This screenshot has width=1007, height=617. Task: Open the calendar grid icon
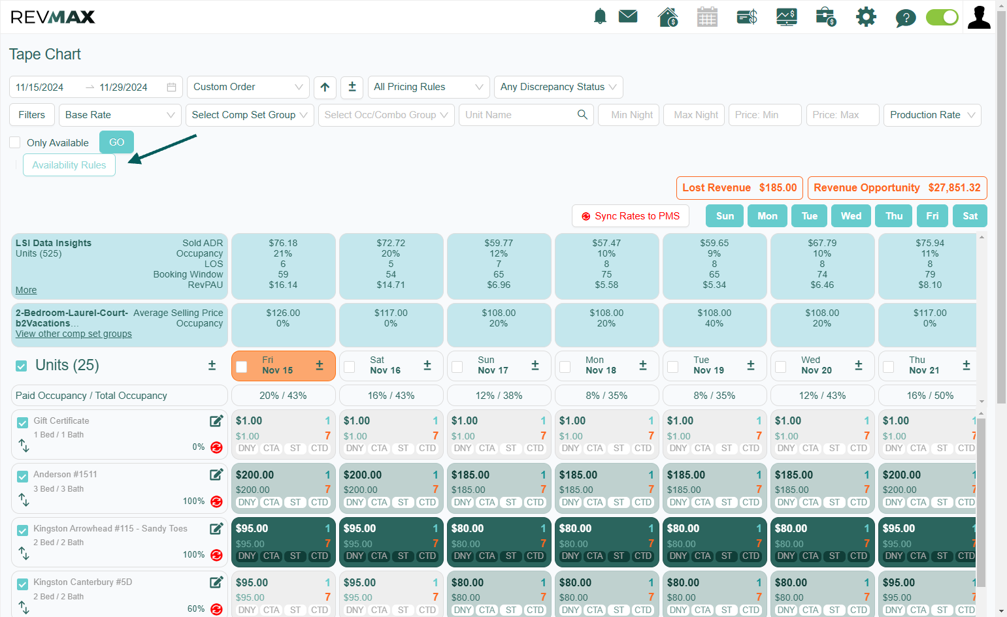[x=707, y=17]
